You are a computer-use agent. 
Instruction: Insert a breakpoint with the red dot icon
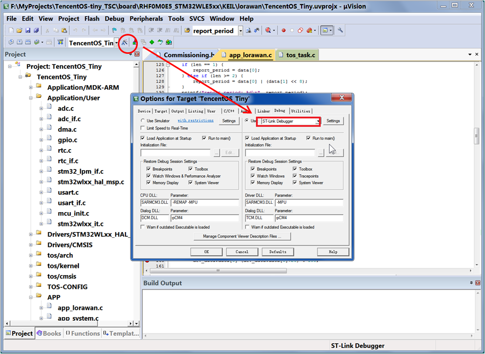click(x=283, y=30)
